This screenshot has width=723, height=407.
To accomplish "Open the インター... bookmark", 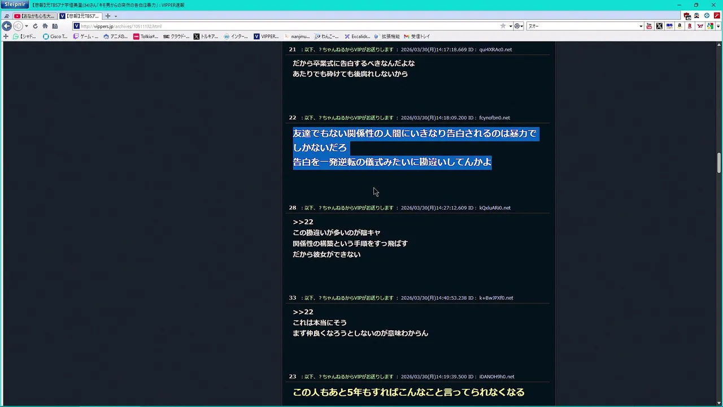I will (x=236, y=36).
